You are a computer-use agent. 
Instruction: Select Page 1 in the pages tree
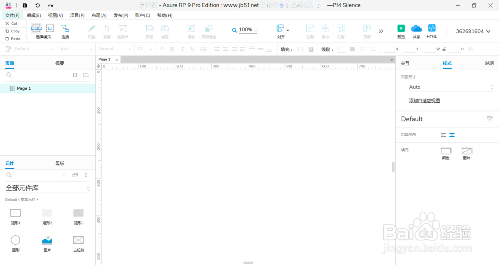tap(48, 88)
